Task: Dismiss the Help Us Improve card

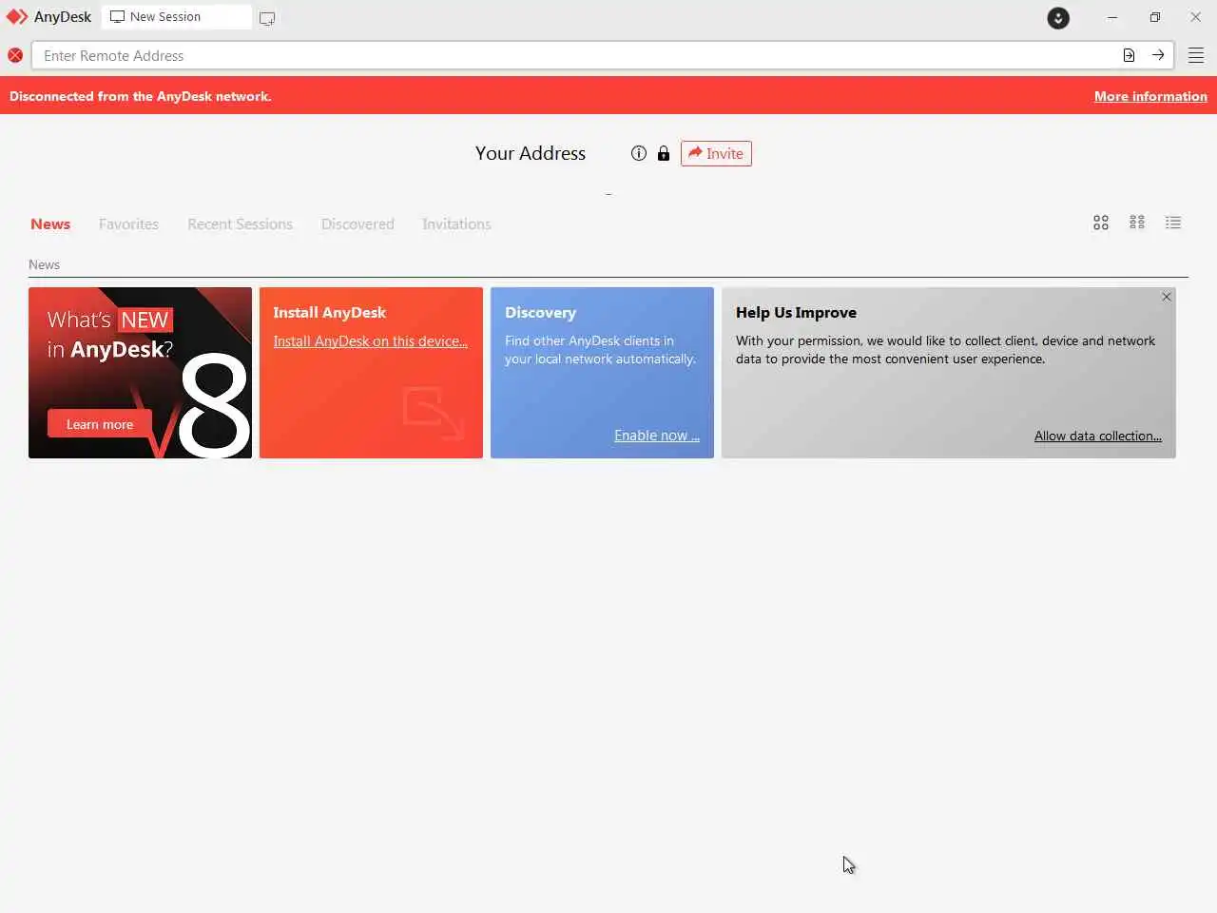Action: tap(1167, 297)
